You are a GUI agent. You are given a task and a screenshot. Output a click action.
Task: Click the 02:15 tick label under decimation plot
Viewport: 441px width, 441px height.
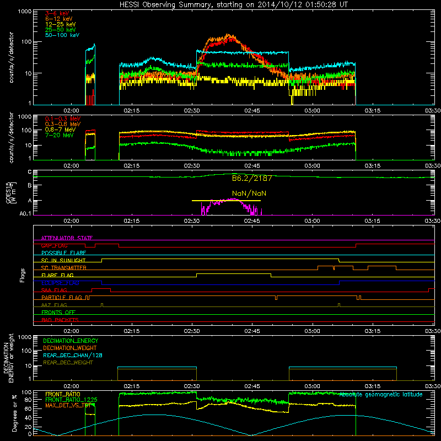pyautogui.click(x=132, y=386)
